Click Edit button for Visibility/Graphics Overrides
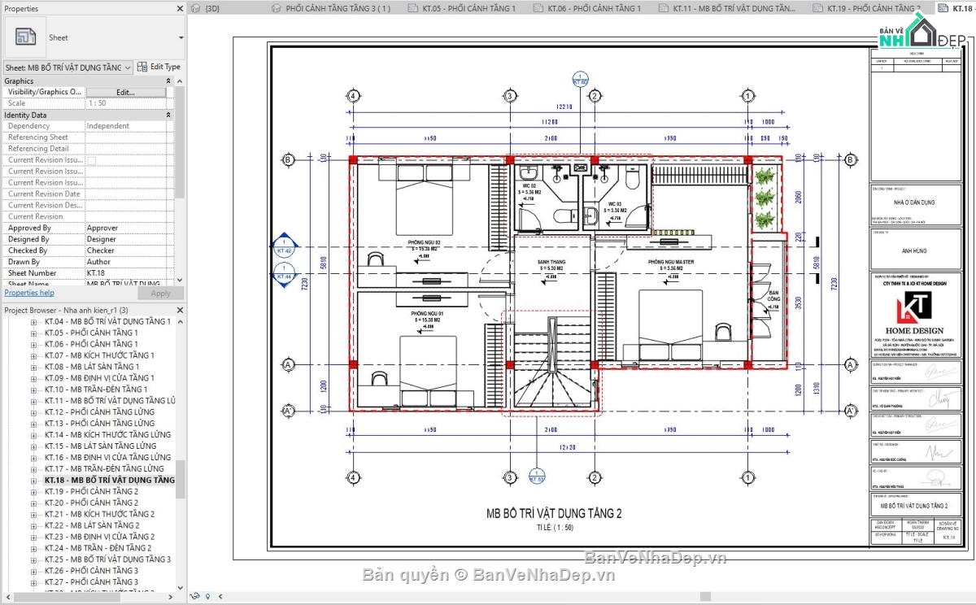The height and width of the screenshot is (605, 976). point(125,93)
